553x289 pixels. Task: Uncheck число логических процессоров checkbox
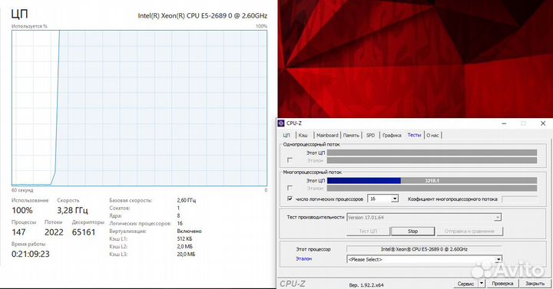290,199
